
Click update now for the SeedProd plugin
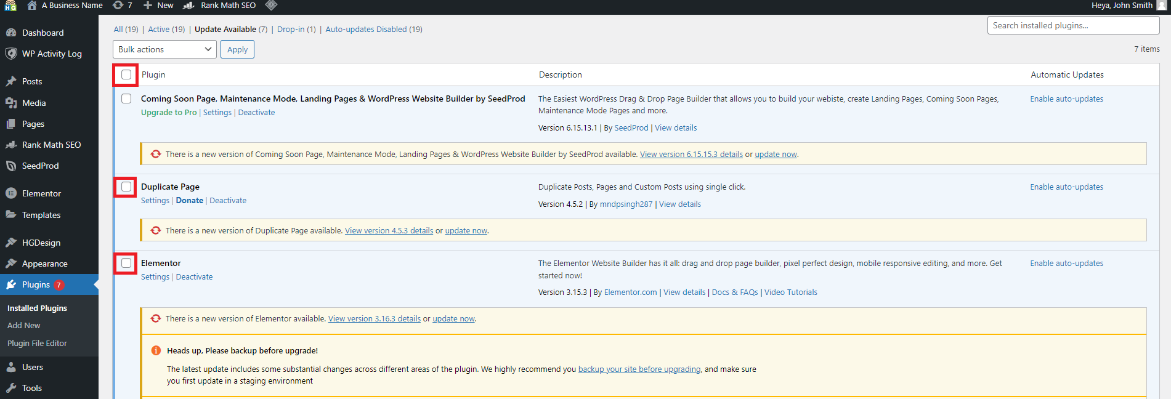pyautogui.click(x=776, y=154)
